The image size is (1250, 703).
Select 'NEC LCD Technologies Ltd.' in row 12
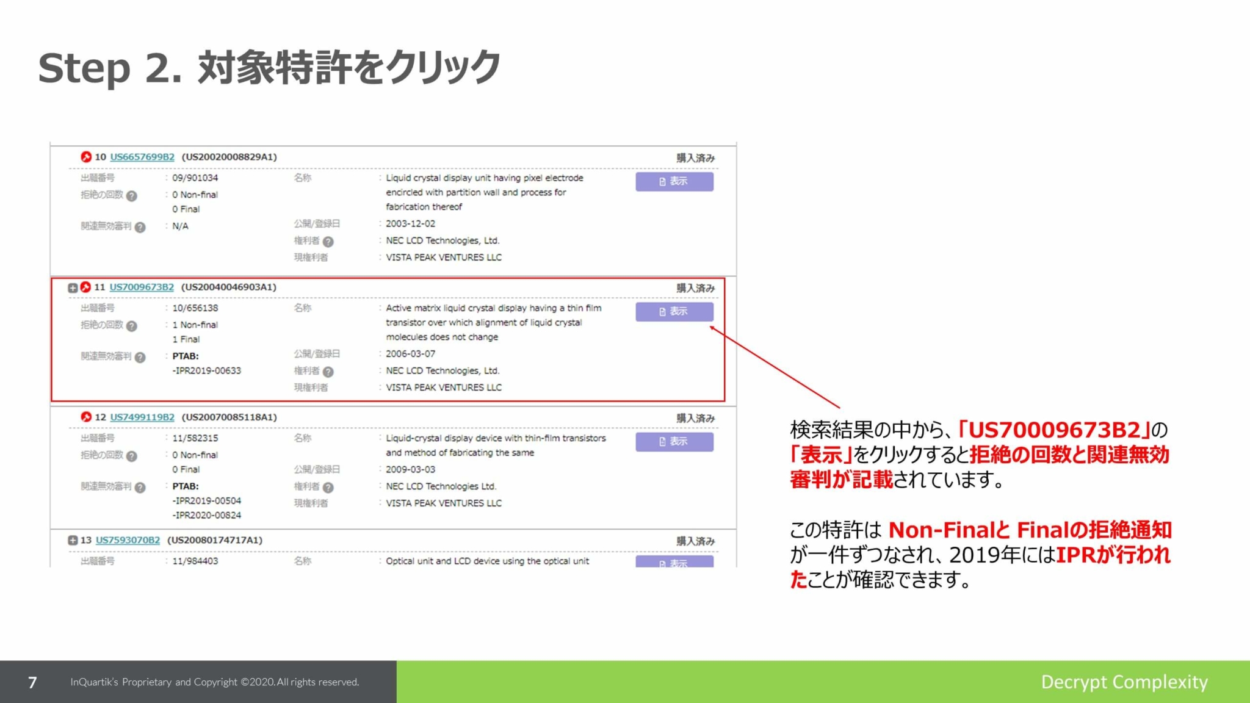(441, 486)
